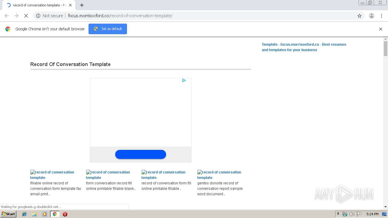This screenshot has height=218, width=388.
Task: Go forward to next page
Action: click(x=16, y=16)
